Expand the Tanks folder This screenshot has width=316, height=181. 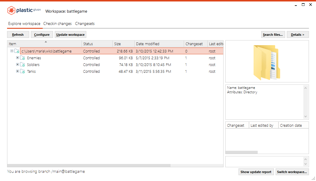point(18,71)
